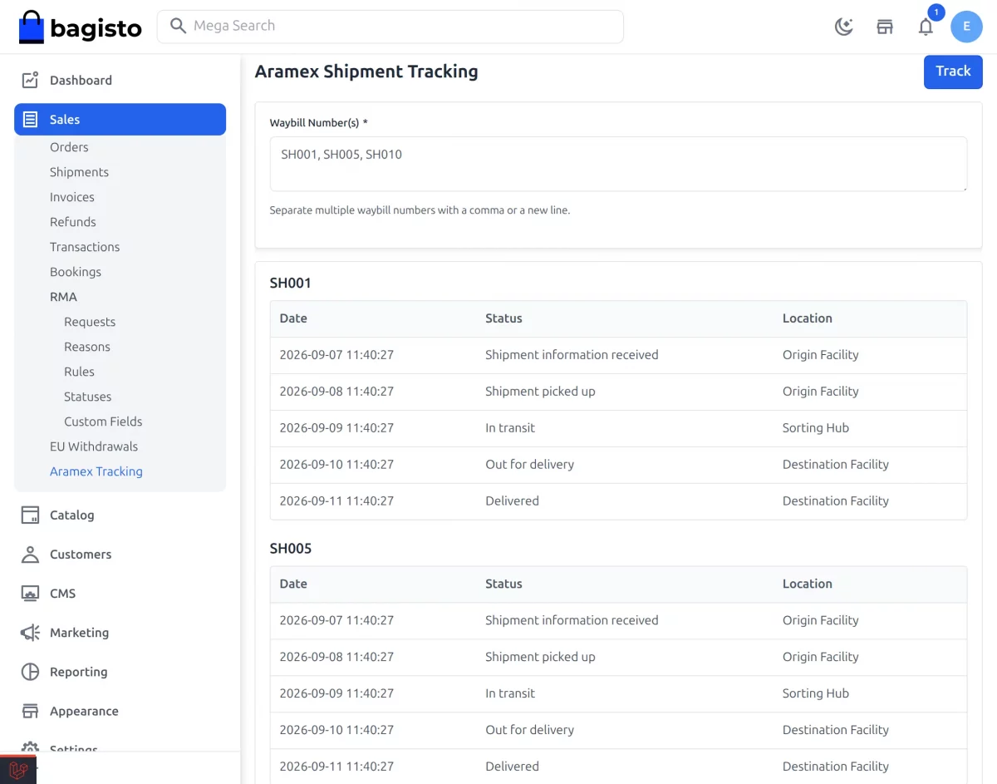Open the RMA submenu item
This screenshot has height=784, width=997.
tap(63, 297)
